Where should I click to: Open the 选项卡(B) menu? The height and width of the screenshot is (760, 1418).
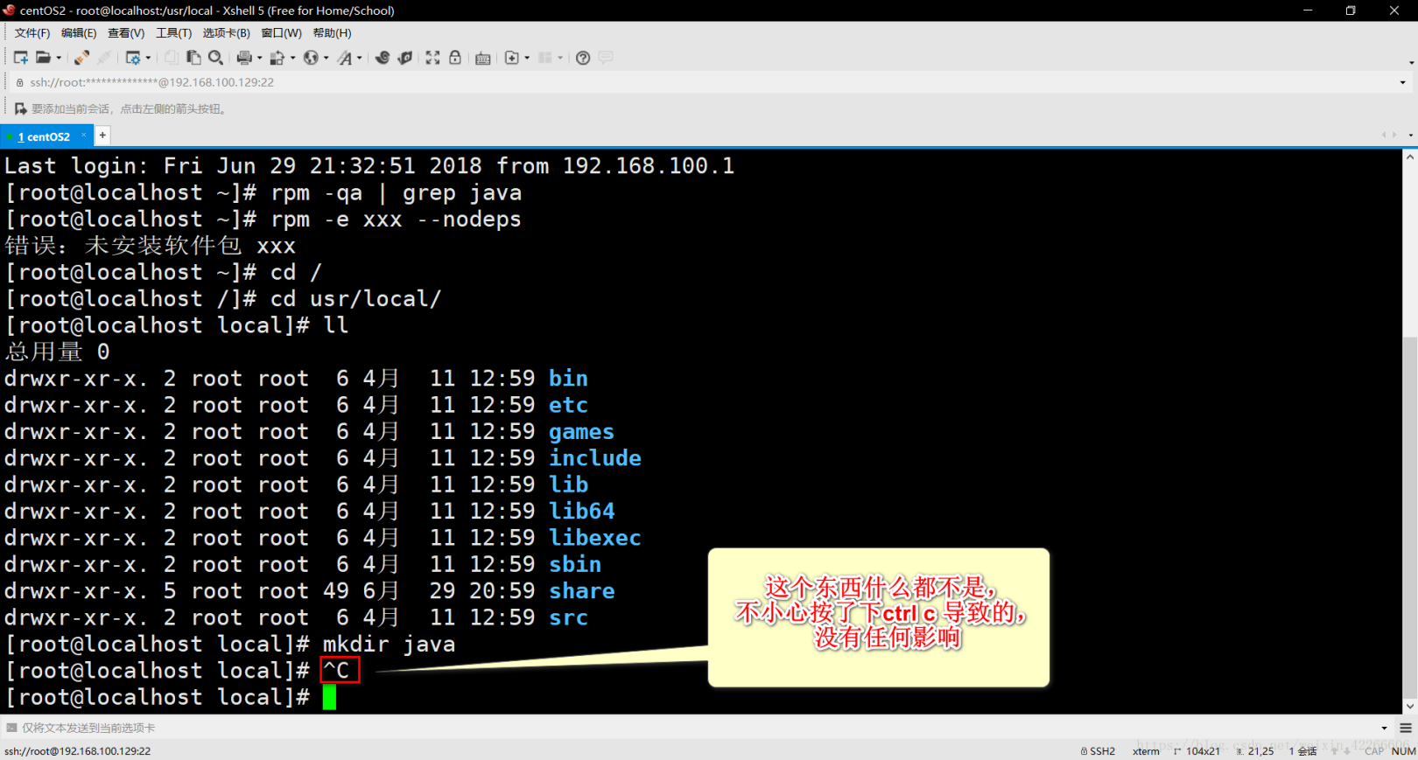pyautogui.click(x=227, y=33)
